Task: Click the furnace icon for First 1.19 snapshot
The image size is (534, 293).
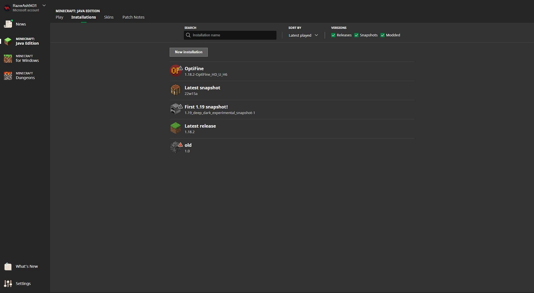Action: pos(175,109)
